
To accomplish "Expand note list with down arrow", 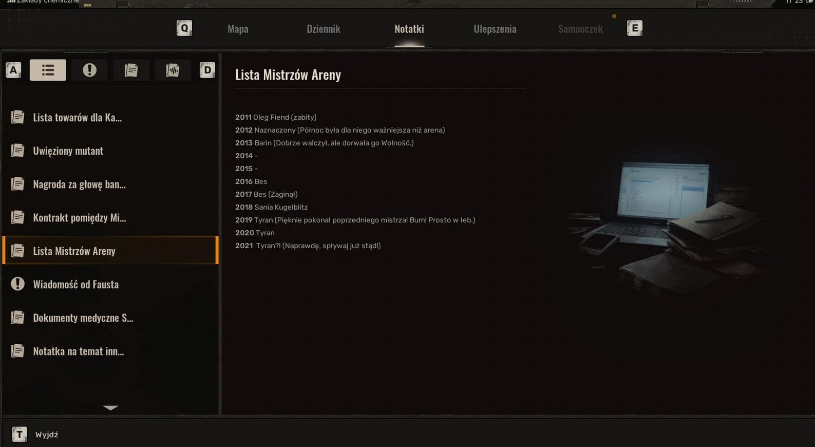I will coord(110,407).
